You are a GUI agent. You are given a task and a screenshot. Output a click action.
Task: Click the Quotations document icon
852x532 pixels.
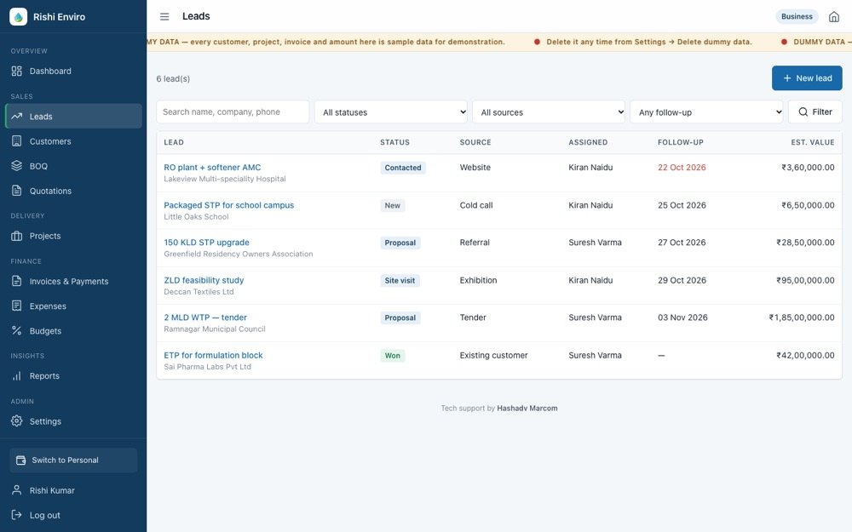(17, 191)
